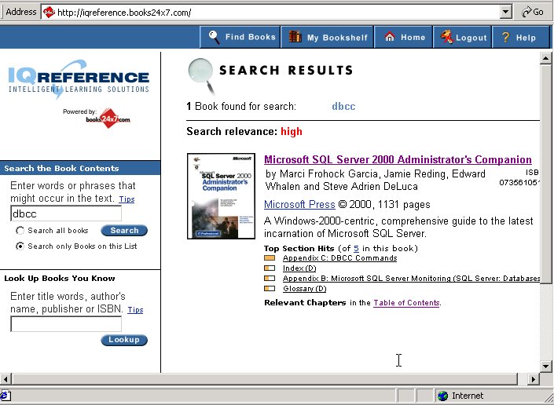Click the Look Up Books input field
Viewport: 554px width, 405px height.
(66, 324)
